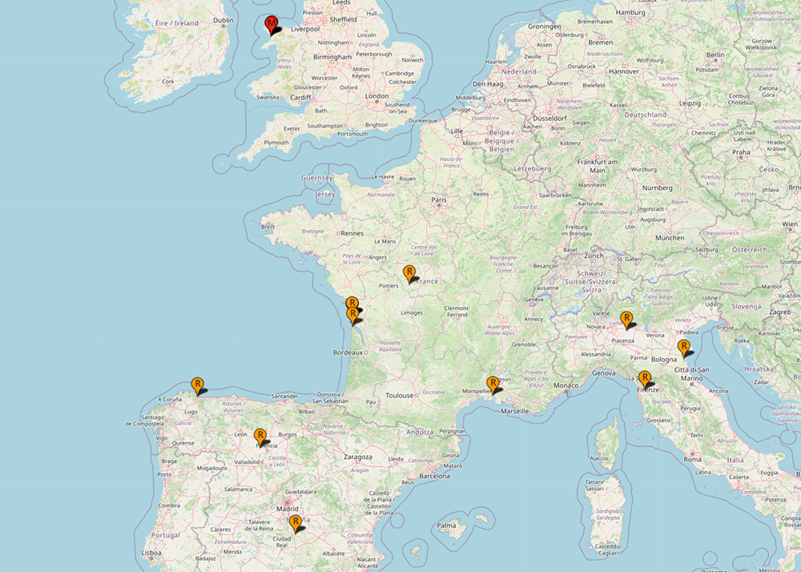Viewport: 801px width, 572px height.
Task: Click the Marseille label
Action: [x=515, y=411]
